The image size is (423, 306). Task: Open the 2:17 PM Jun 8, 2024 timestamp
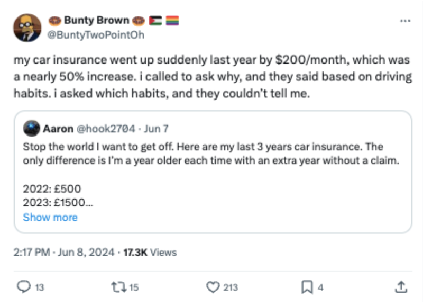point(64,253)
